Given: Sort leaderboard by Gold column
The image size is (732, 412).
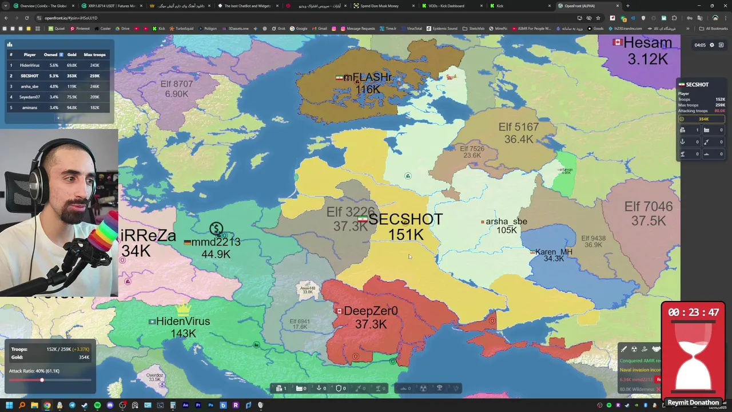Looking at the screenshot, I should click(x=71, y=54).
